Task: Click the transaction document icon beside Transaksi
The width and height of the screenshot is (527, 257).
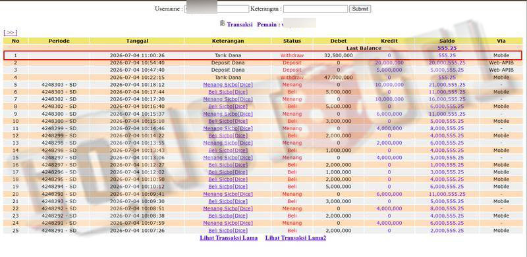Action: (x=222, y=24)
